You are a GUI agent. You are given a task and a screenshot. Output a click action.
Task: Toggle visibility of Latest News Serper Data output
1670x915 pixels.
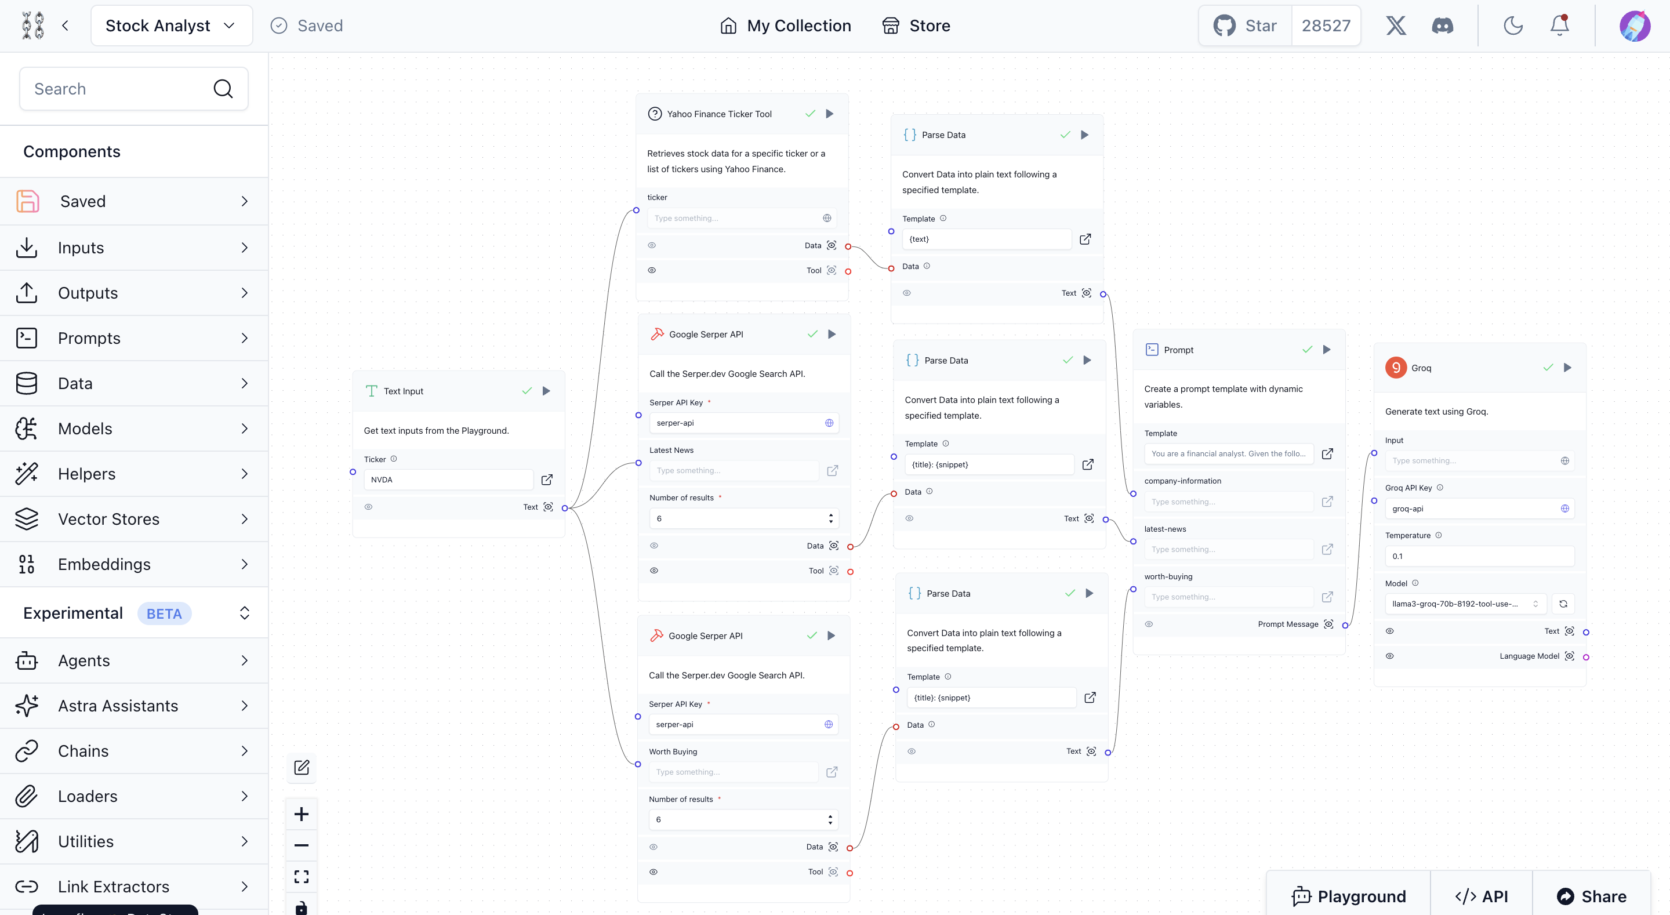pyautogui.click(x=654, y=546)
